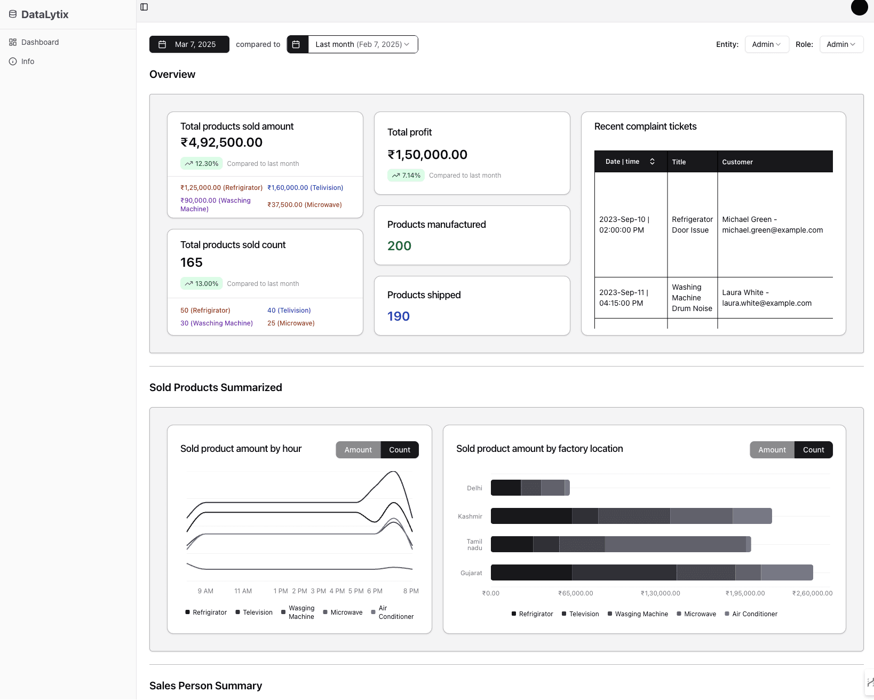Click the calendar icon beside Last month
Image resolution: width=874 pixels, height=700 pixels.
click(297, 44)
